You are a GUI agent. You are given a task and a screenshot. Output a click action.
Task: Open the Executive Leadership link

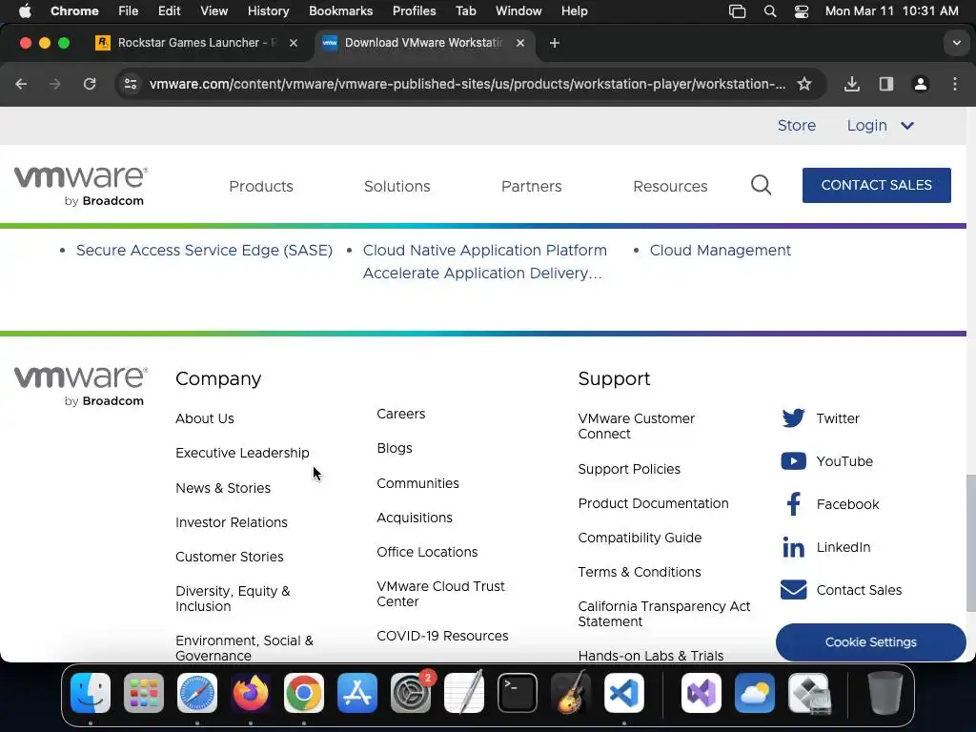[x=242, y=453]
